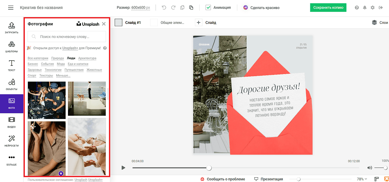Viewport: 389px width, 182px height.
Task: Open the Шаблоны templates panel
Action: coord(11,47)
